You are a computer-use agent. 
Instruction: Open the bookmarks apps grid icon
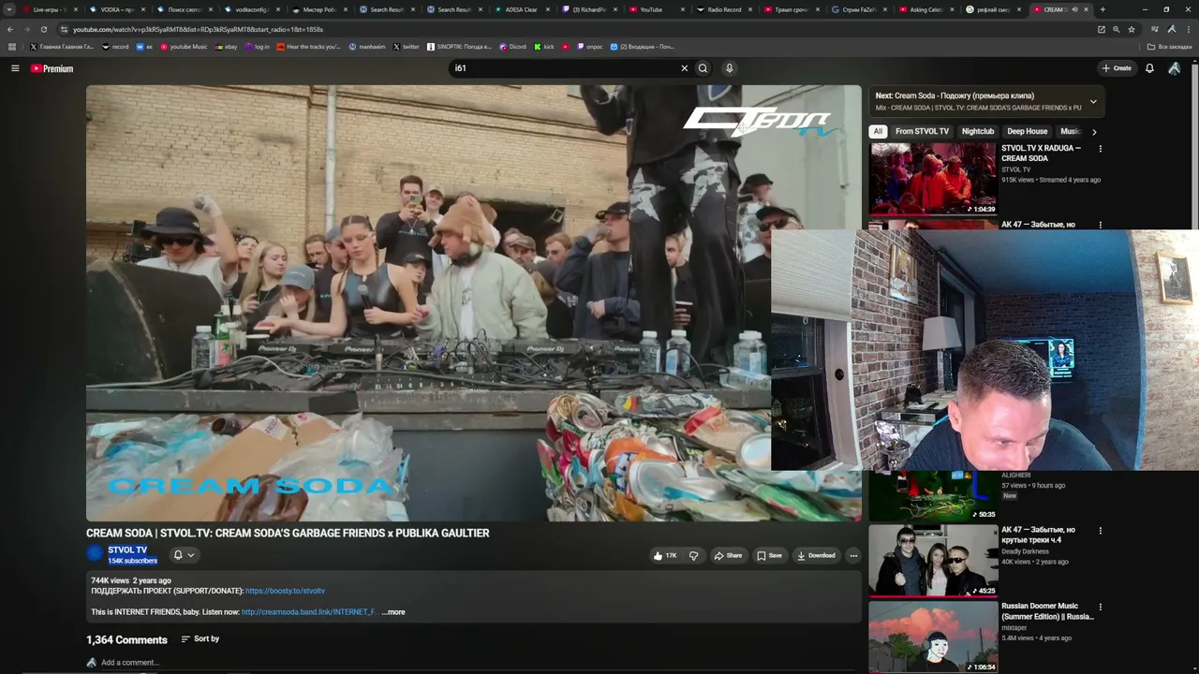point(12,47)
